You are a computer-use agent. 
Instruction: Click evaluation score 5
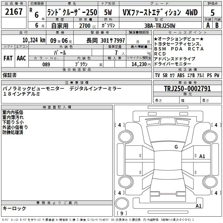pyautogui.click(x=212, y=13)
